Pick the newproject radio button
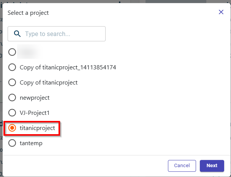Screen dimensions: 231x177 point(12,97)
